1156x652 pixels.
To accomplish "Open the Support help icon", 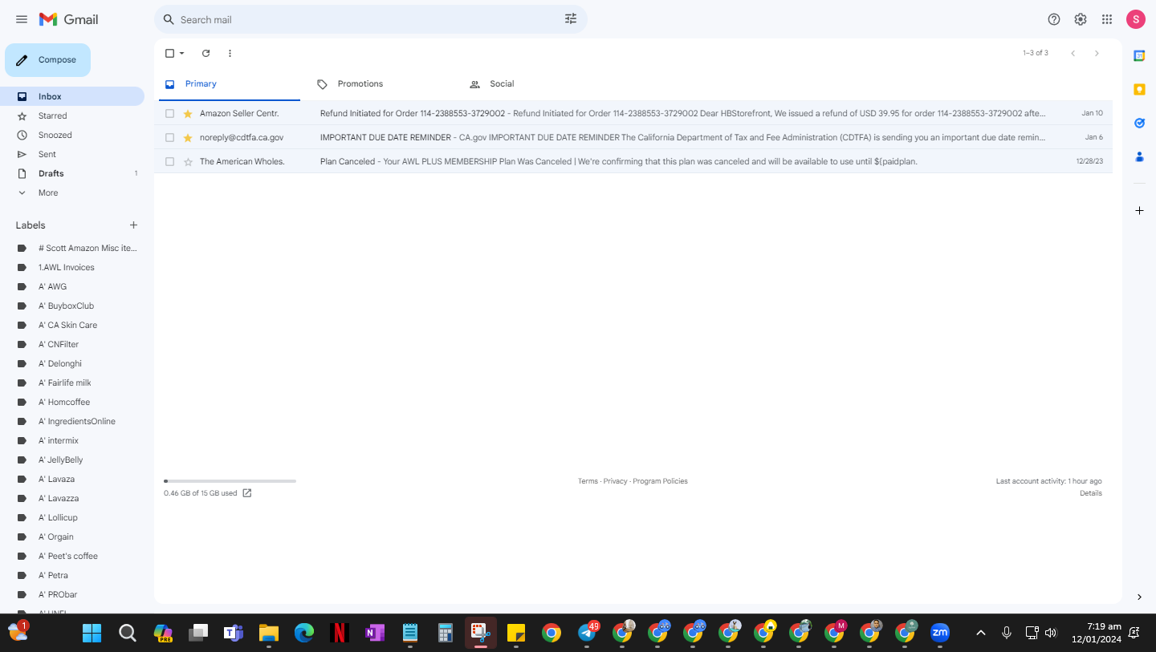I will coord(1054,19).
